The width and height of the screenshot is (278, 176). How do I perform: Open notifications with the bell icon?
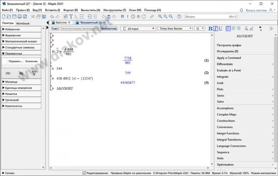pos(241,10)
